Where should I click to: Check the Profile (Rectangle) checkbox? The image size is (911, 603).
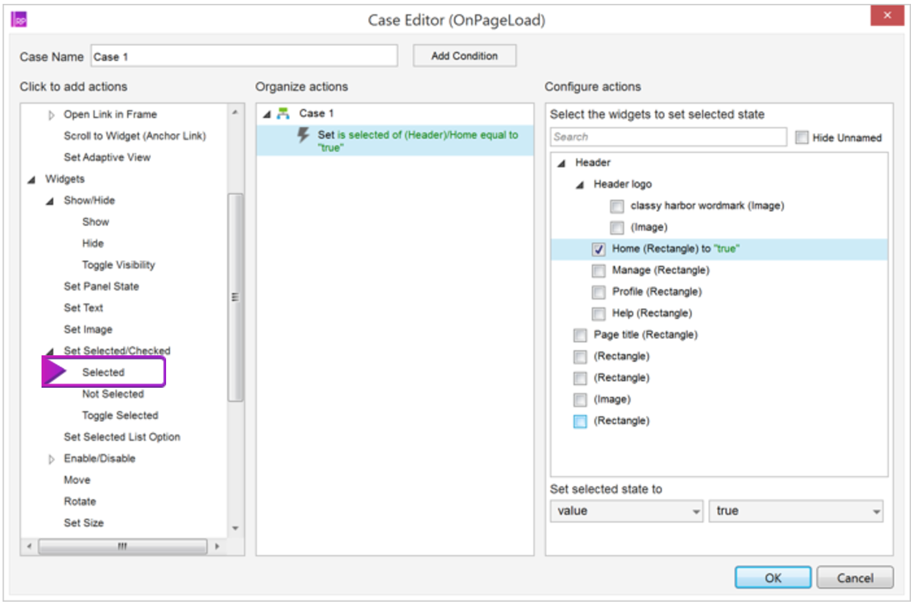[x=598, y=292]
